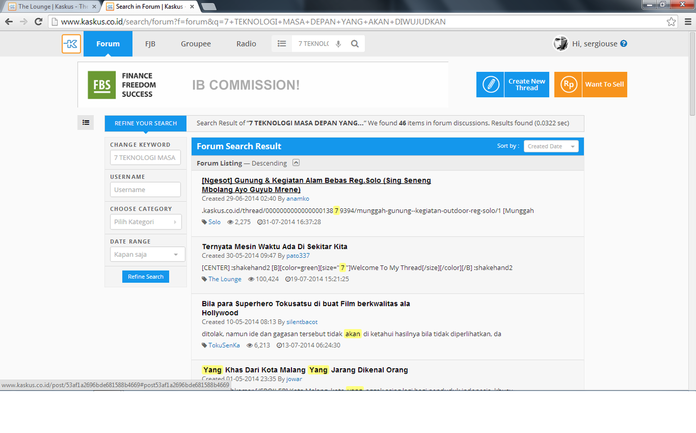Toggle the sidebar list icon
This screenshot has height=433, width=696.
coord(85,122)
